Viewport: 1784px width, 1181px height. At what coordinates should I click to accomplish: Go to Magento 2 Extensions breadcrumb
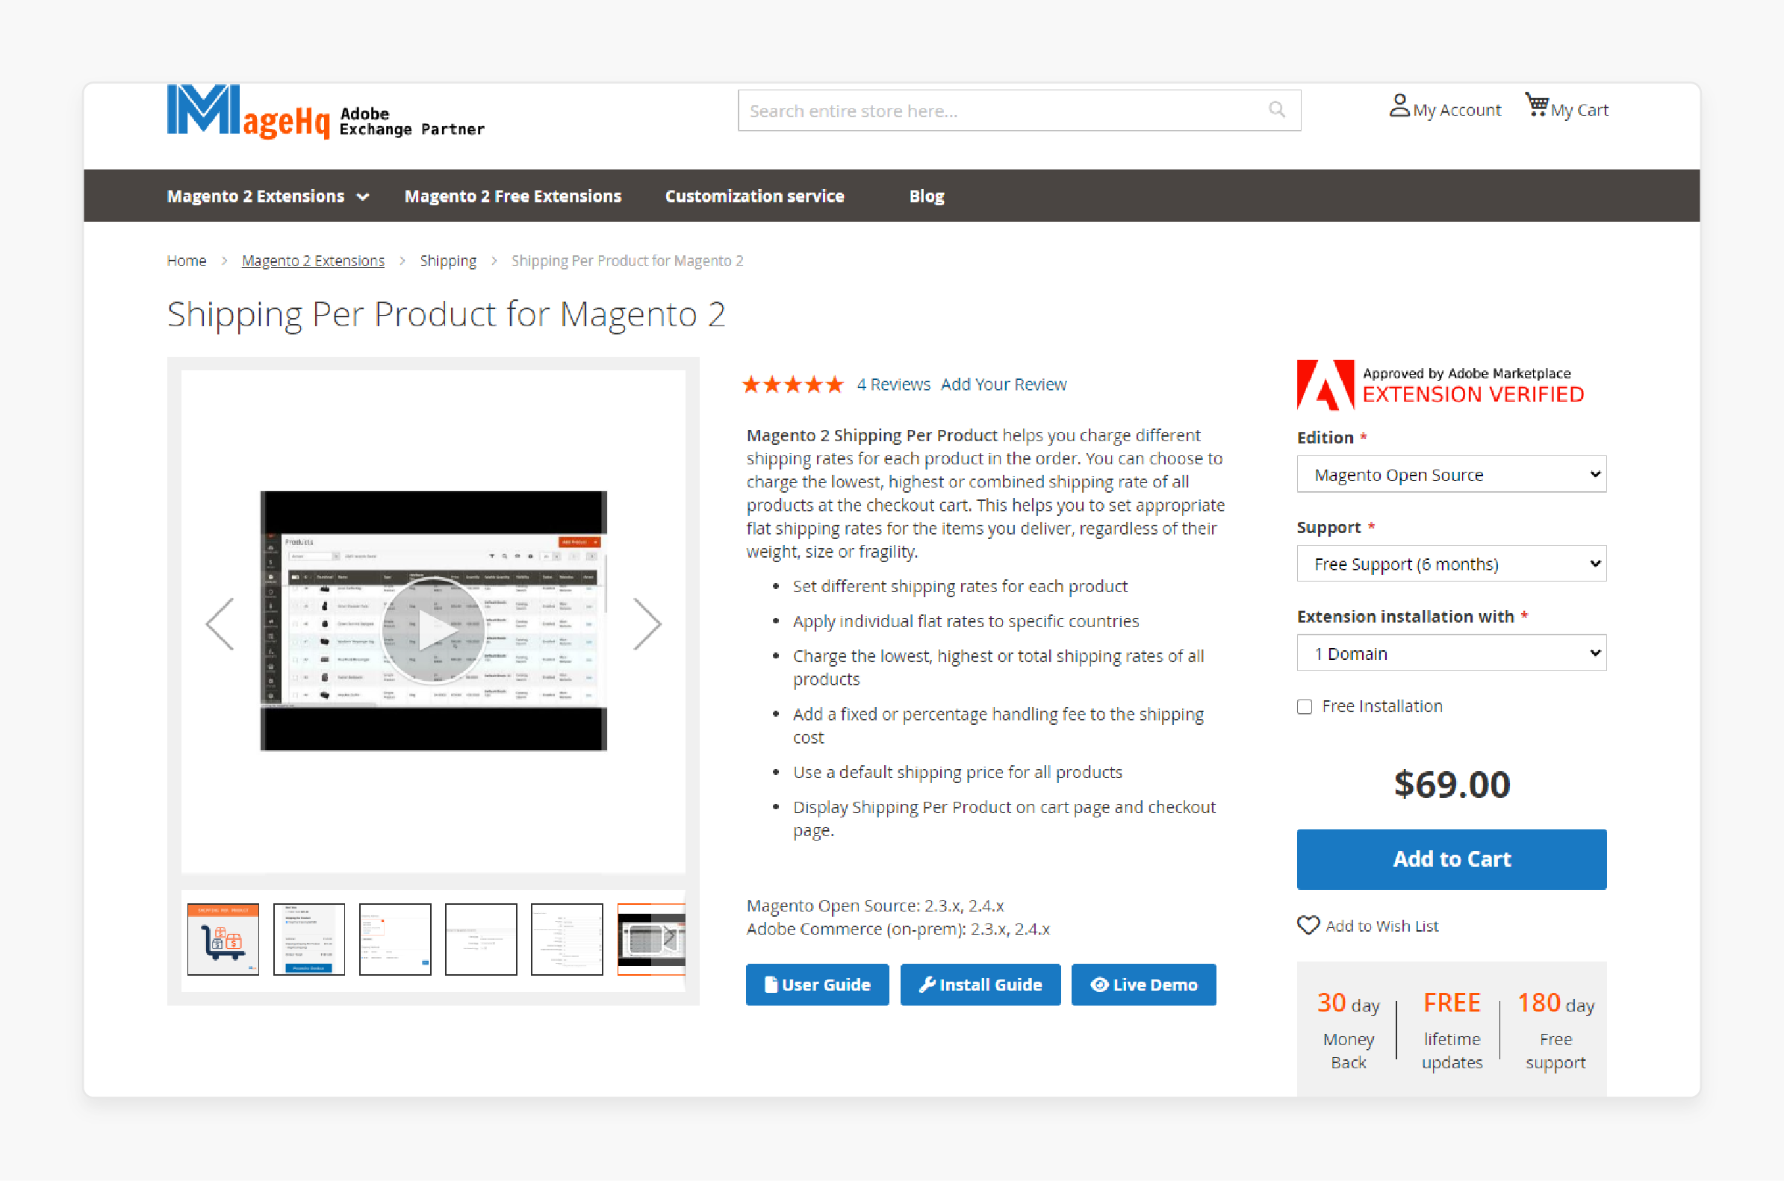point(313,261)
